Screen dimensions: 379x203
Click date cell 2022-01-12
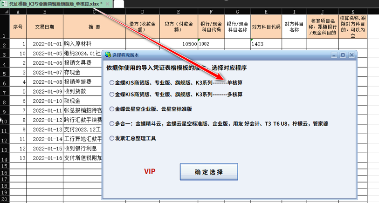click(x=45, y=120)
